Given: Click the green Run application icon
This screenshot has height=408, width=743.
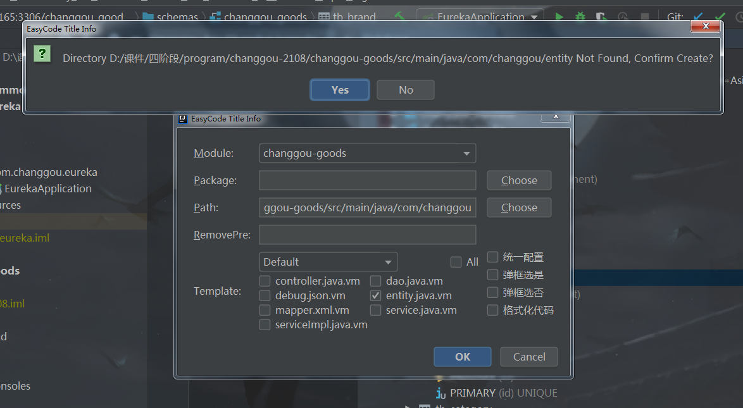Looking at the screenshot, I should (559, 16).
